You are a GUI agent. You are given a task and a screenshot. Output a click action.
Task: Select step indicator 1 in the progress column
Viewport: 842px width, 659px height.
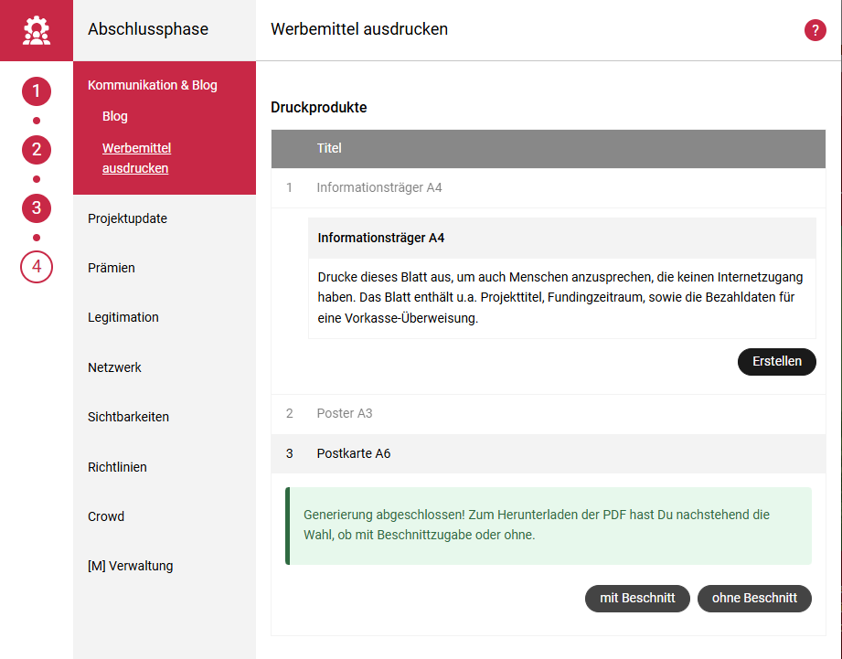36,91
